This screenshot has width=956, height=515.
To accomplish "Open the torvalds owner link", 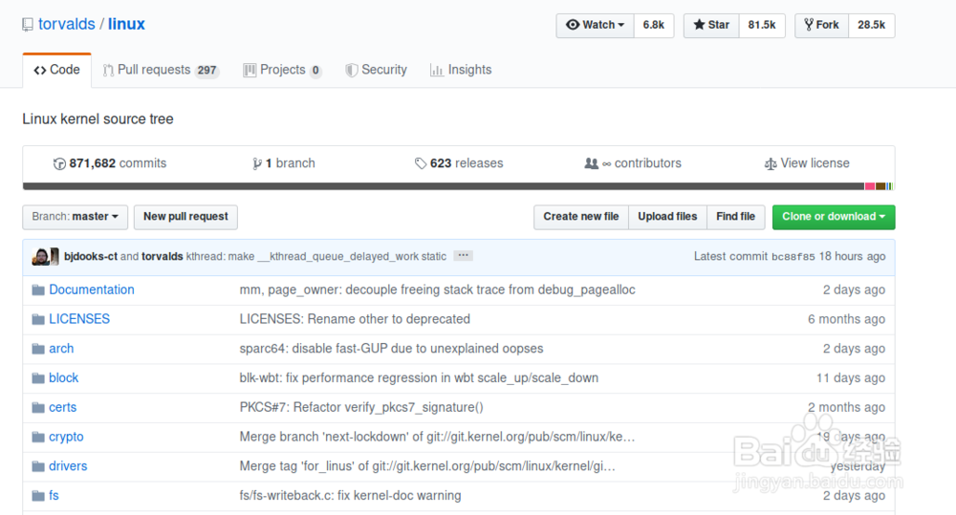I will [x=67, y=25].
